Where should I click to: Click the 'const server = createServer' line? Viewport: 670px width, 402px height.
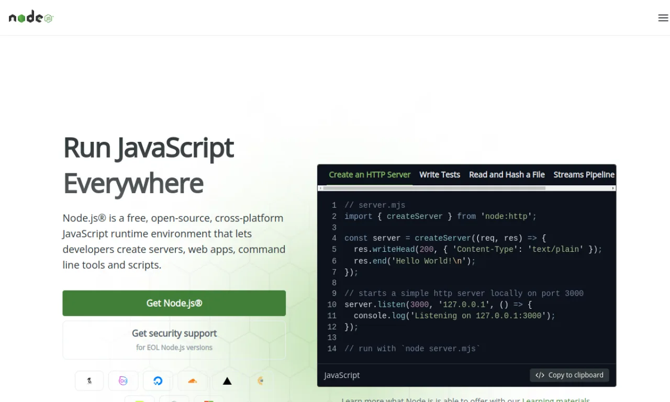pos(445,238)
